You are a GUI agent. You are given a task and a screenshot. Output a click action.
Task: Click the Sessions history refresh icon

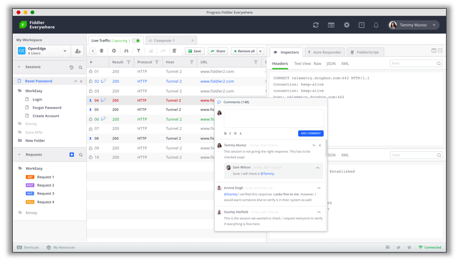(71, 67)
